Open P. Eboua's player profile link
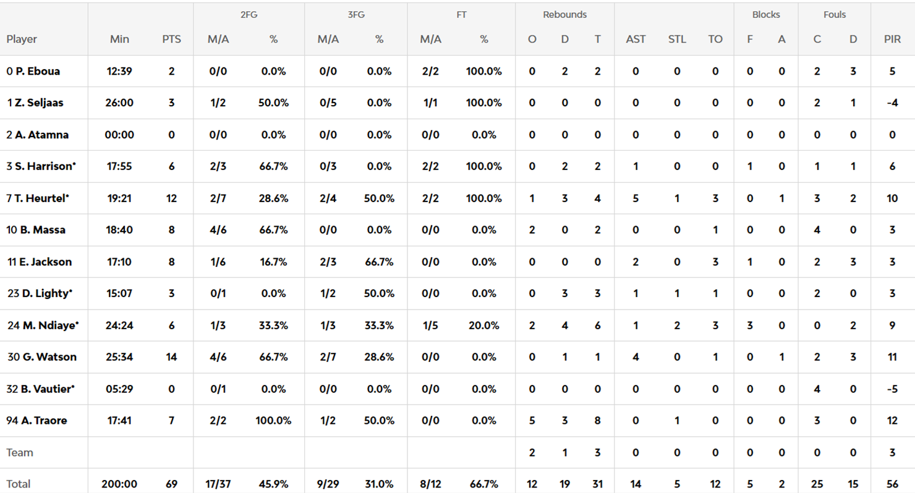 click(x=38, y=71)
